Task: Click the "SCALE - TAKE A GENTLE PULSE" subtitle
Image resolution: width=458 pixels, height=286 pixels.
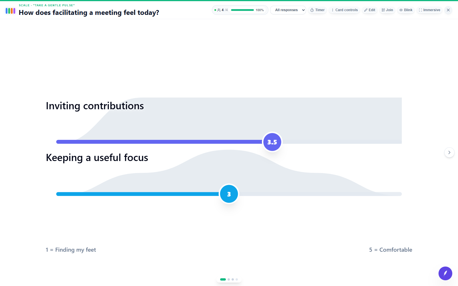Action: coord(47,5)
